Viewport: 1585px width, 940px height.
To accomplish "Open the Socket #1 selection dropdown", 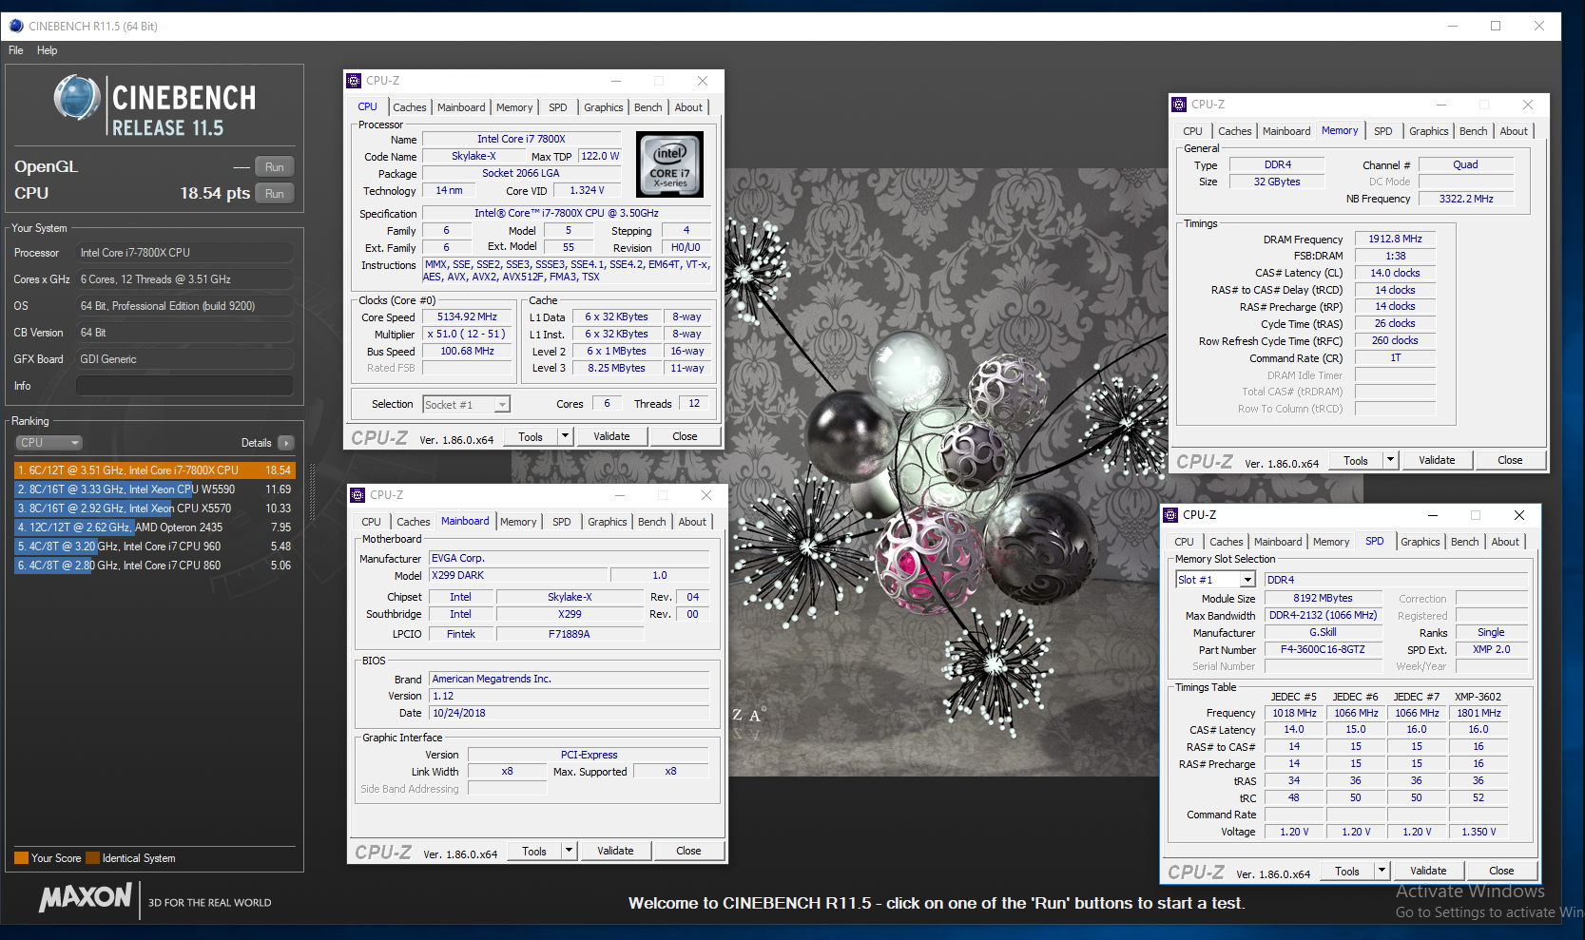I will [x=466, y=405].
